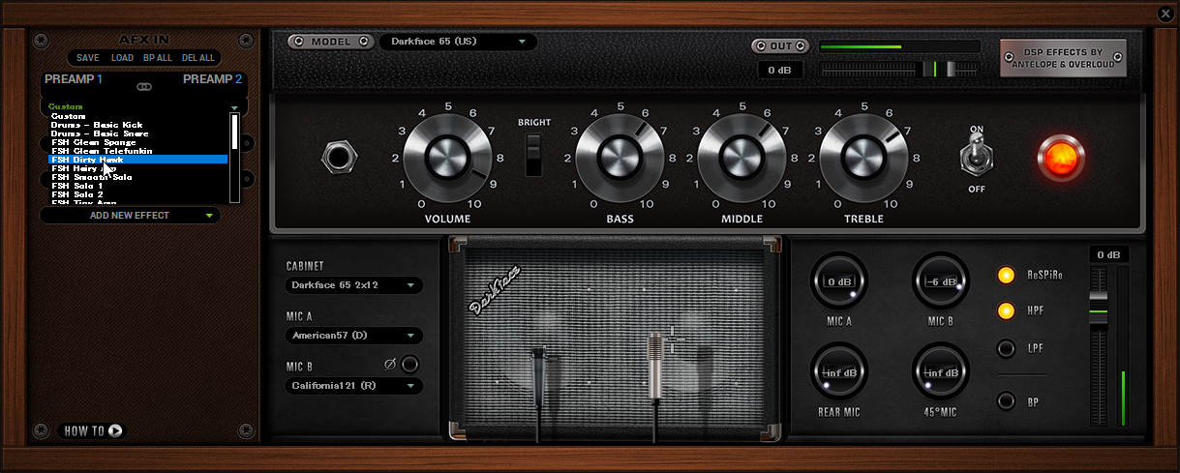Click the SAVE preset button
Image resolution: width=1180 pixels, height=473 pixels.
(87, 58)
